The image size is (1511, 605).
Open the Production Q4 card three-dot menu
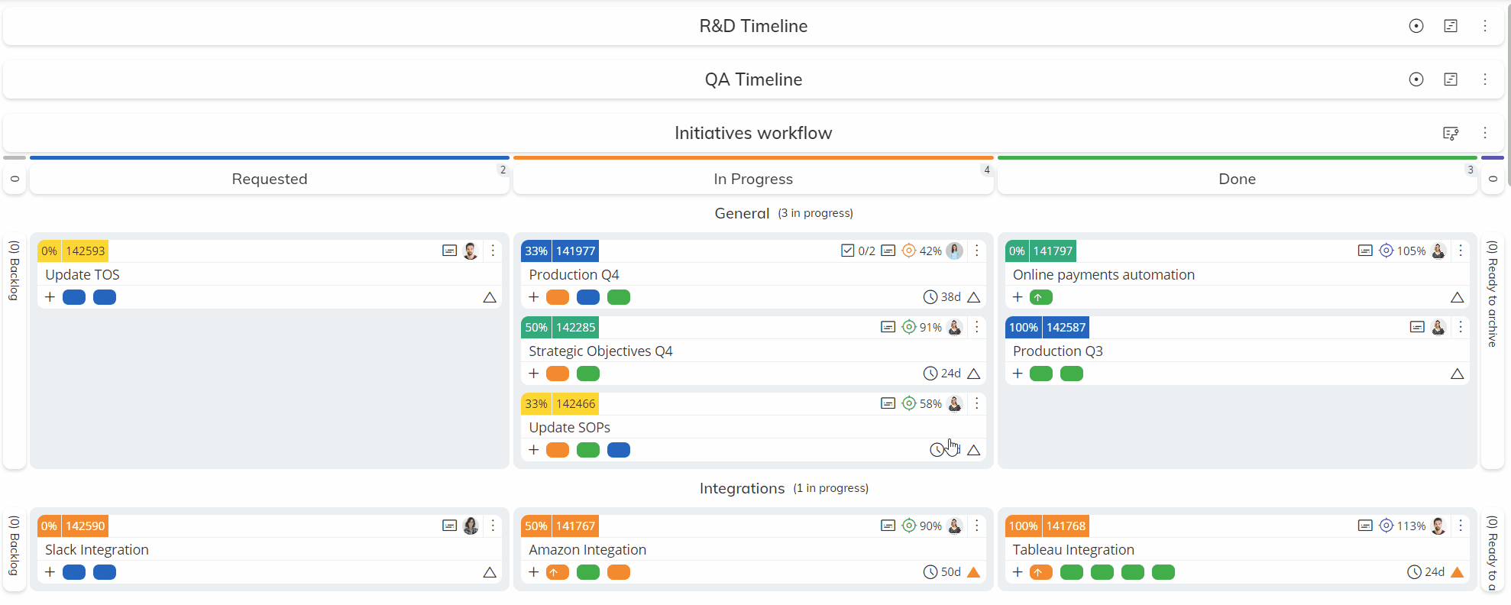tap(977, 251)
